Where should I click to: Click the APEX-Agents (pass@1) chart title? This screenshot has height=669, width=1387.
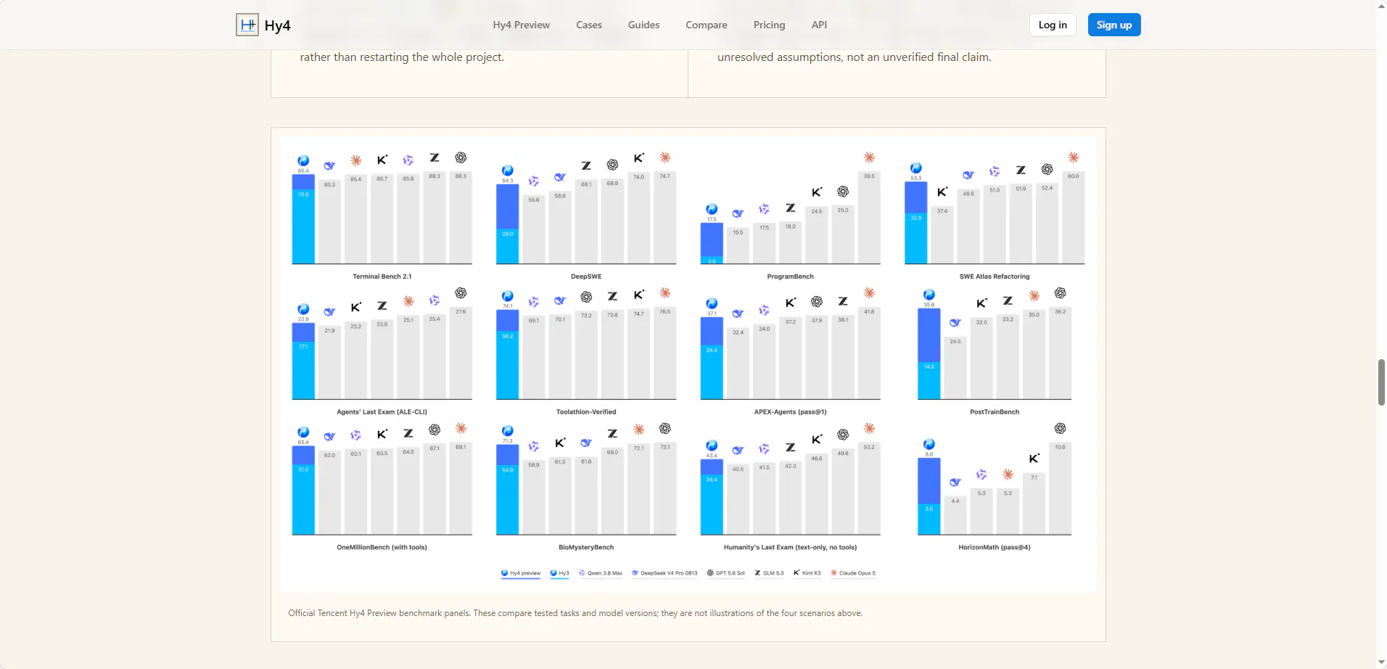(x=790, y=412)
